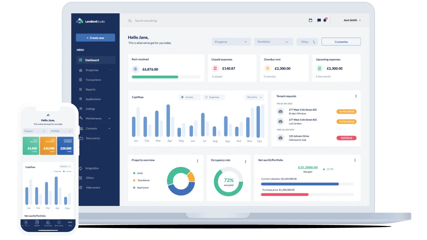
Task: Open options menu for Tenant requests
Action: [356, 96]
